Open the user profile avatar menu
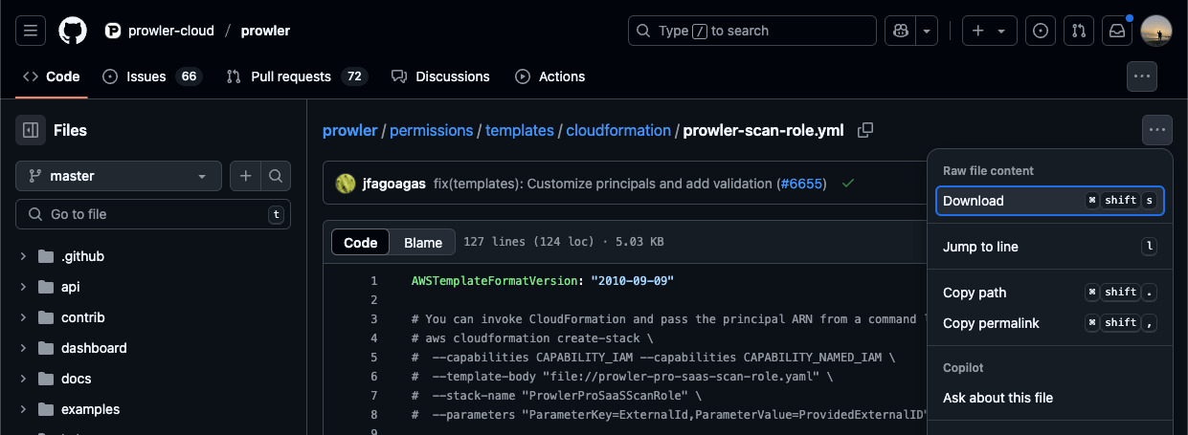 (x=1156, y=31)
